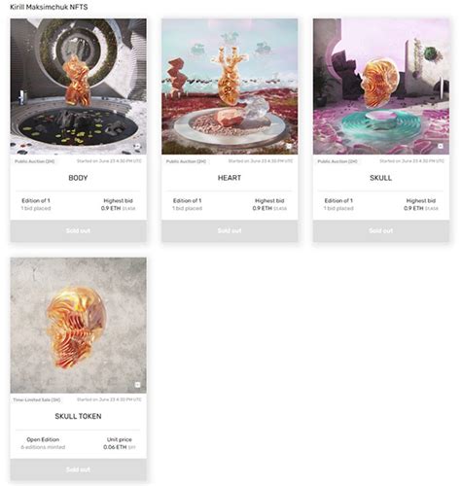The image size is (461, 486).
Task: Click the Sold out button under BODY
Action: tap(78, 231)
